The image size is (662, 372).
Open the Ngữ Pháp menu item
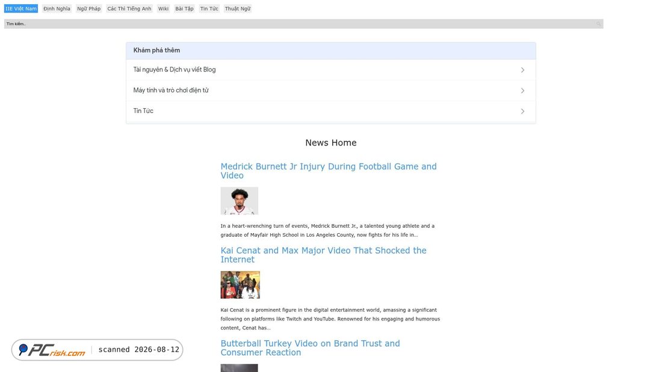[88, 8]
